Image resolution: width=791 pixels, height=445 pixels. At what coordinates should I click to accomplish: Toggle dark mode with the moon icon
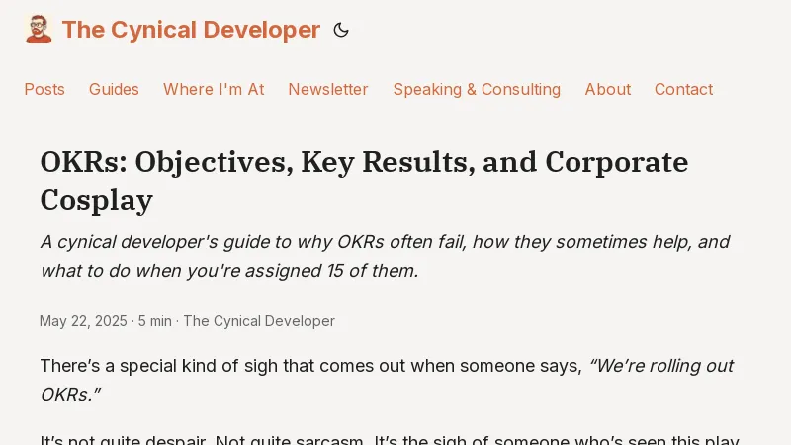click(x=341, y=31)
